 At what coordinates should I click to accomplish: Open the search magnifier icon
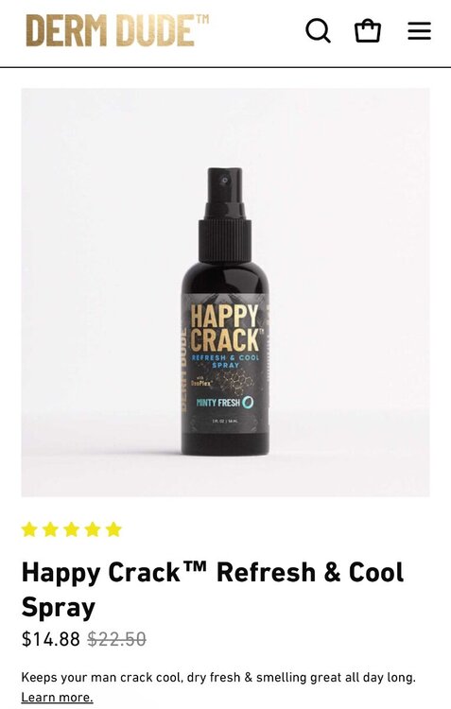318,31
